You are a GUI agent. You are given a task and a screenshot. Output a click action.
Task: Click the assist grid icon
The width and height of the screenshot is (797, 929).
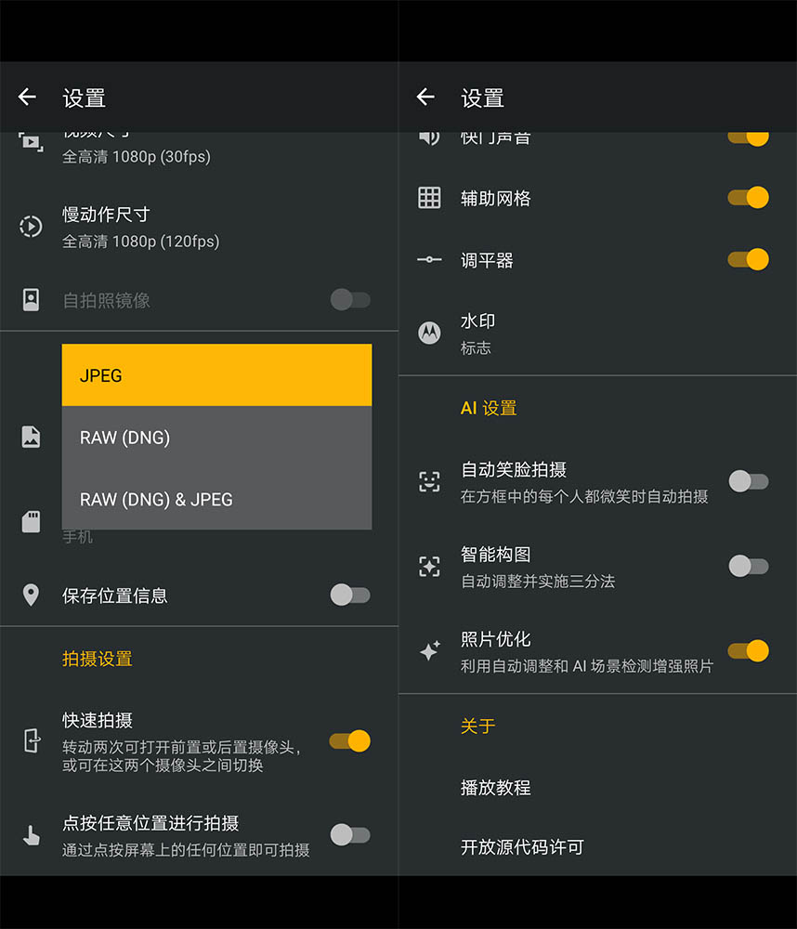[429, 197]
